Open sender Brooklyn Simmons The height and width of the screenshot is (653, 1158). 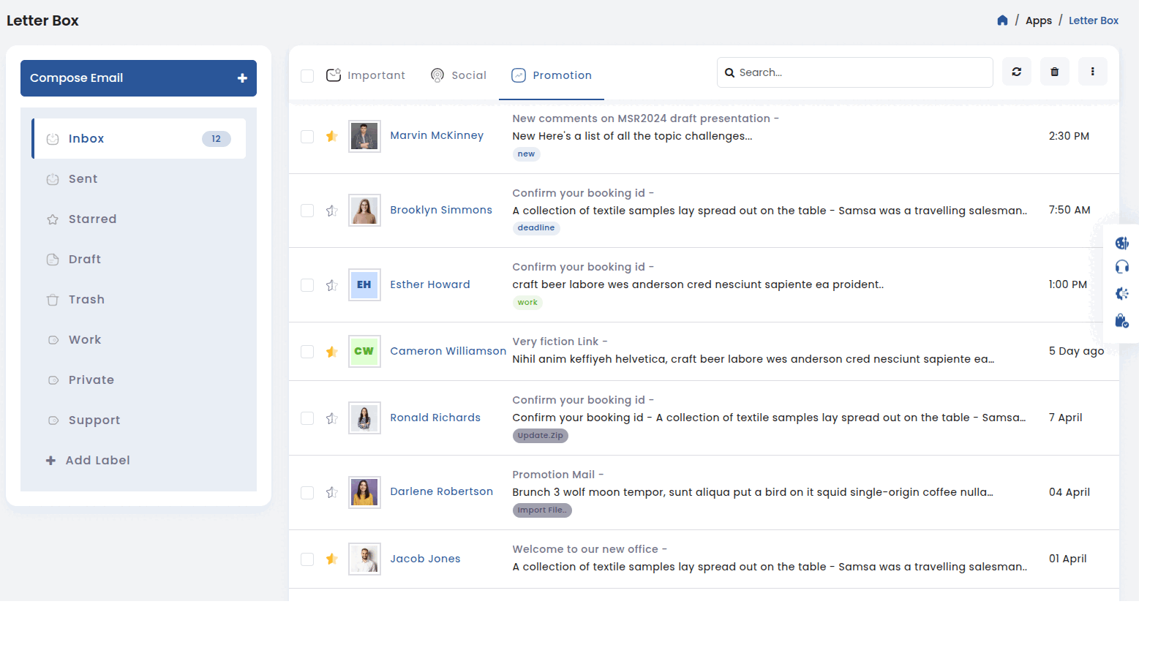[441, 210]
